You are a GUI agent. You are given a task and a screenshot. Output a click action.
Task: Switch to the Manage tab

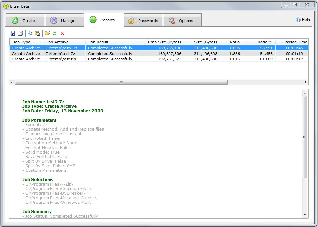64,20
